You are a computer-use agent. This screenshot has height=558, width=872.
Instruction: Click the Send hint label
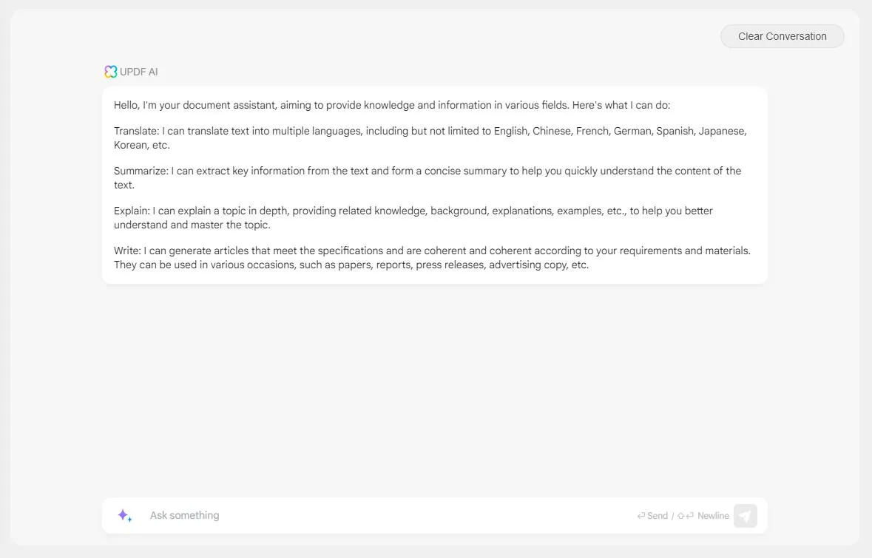(658, 516)
